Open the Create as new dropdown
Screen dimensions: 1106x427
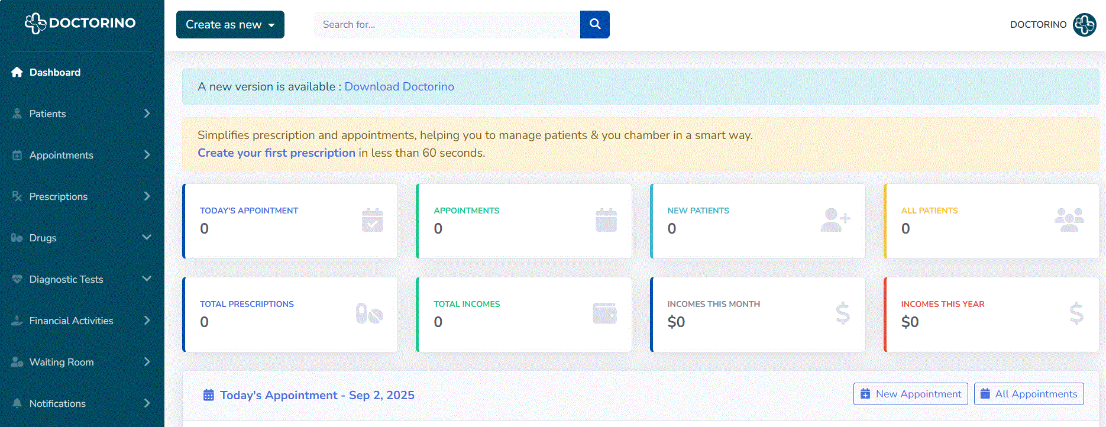tap(230, 24)
